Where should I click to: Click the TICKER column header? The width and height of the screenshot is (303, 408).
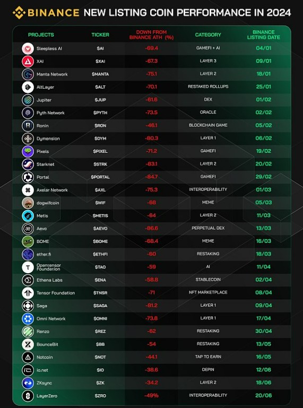pos(100,35)
